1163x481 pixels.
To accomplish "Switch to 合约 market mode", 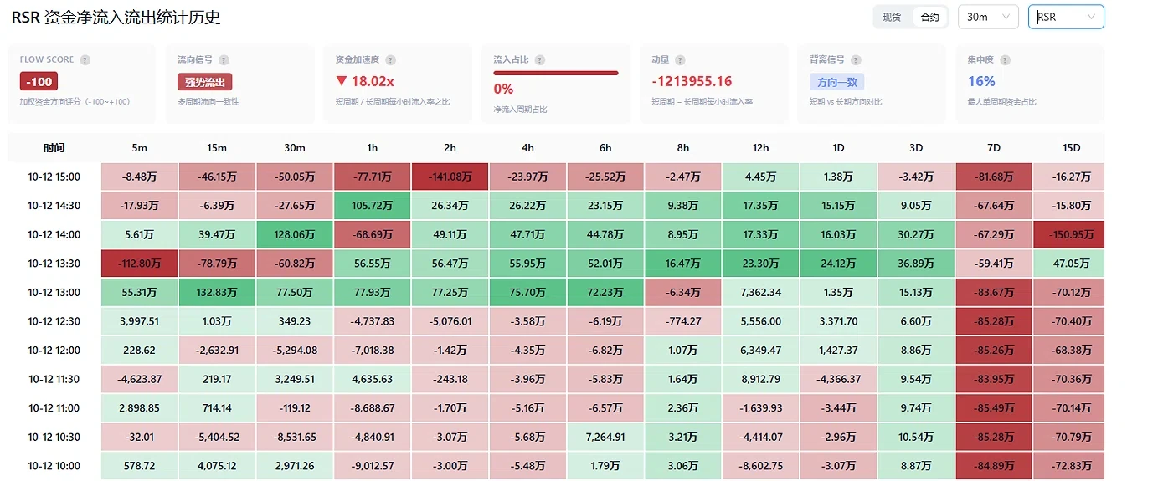I will click(929, 17).
